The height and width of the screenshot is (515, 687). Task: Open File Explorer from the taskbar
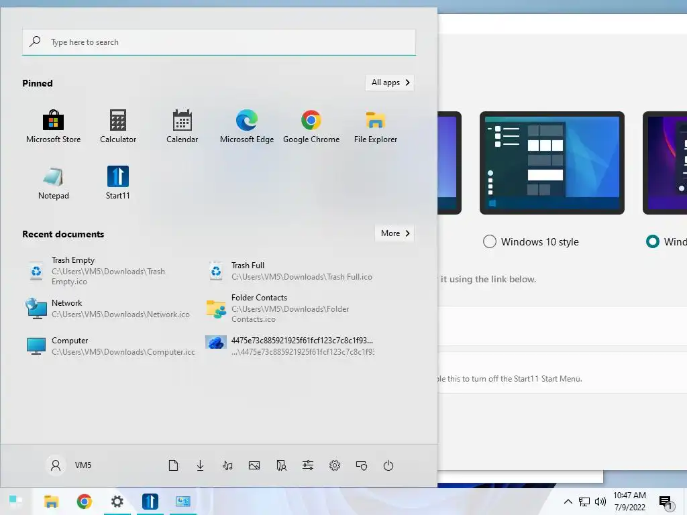[51, 501]
